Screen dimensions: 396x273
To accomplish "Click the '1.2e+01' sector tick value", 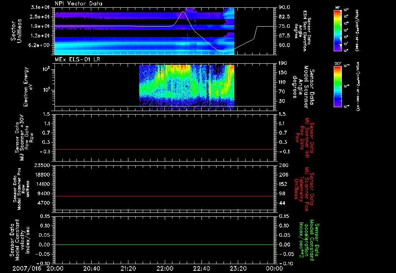I will coord(41,36).
